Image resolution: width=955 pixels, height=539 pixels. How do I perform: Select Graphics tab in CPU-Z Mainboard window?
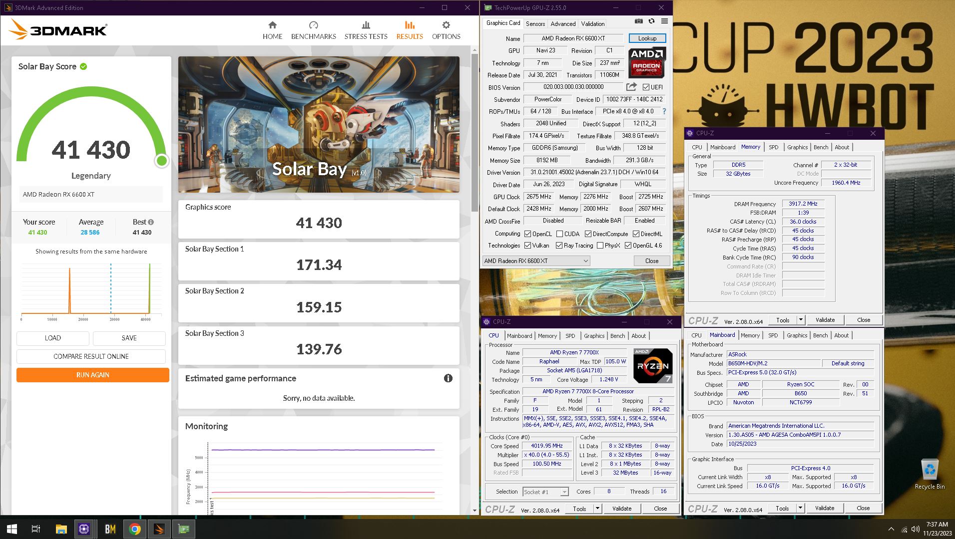click(x=797, y=335)
